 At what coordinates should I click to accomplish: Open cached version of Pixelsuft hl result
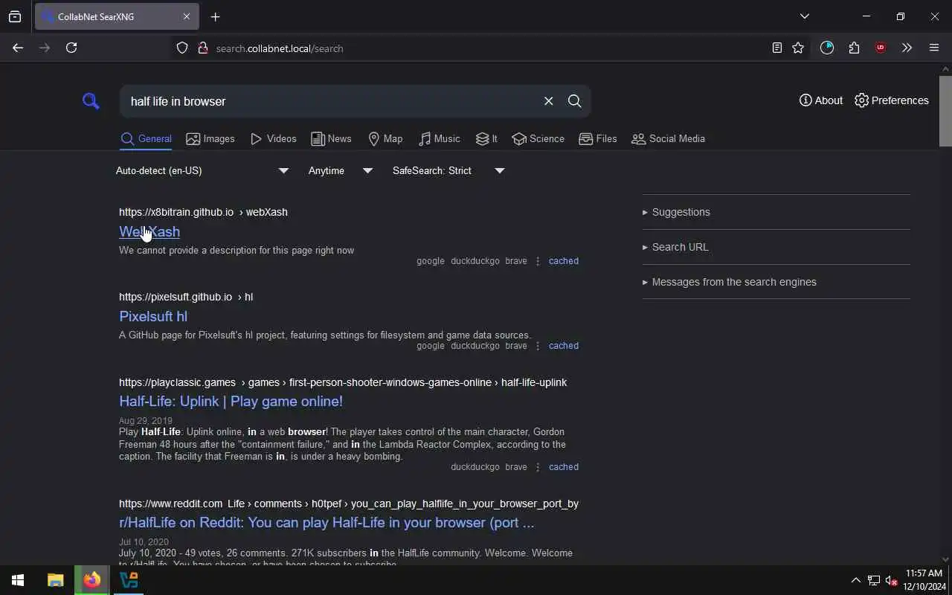coord(563,346)
